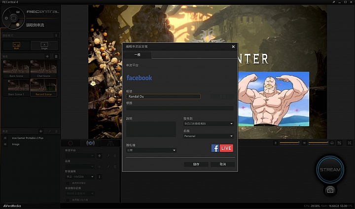Click the Facebook LIVE logo

[x=222, y=148]
